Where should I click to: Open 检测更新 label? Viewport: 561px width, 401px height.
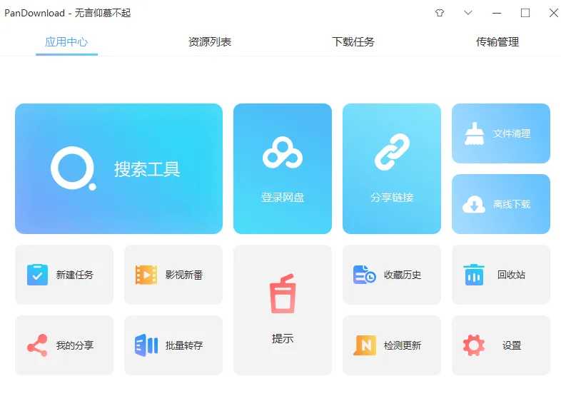[403, 345]
